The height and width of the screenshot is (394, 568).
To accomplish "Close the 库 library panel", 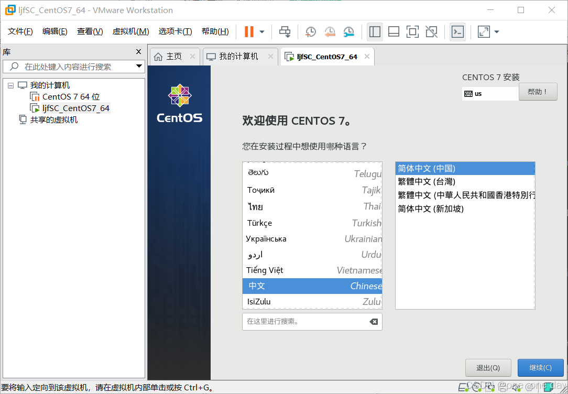I will pyautogui.click(x=138, y=52).
